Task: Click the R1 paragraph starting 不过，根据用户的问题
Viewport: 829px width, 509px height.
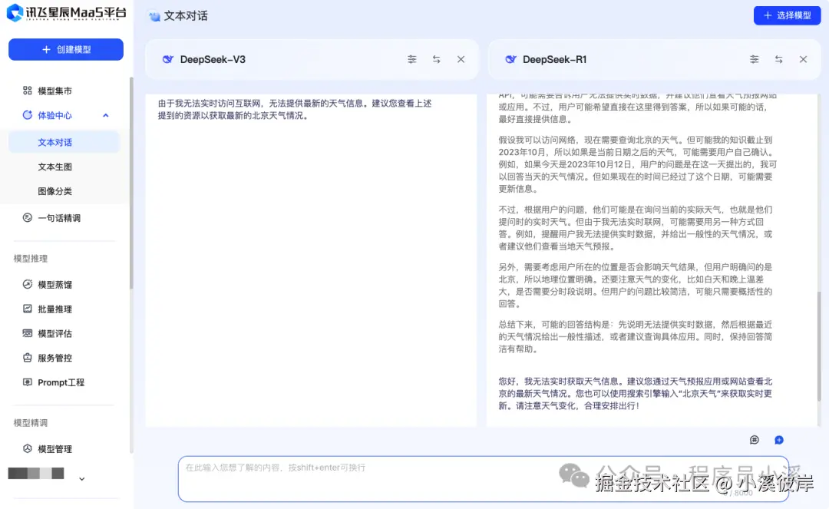Action: pos(635,228)
